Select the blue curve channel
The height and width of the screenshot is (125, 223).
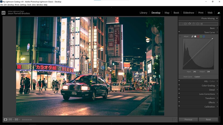tap(204, 36)
